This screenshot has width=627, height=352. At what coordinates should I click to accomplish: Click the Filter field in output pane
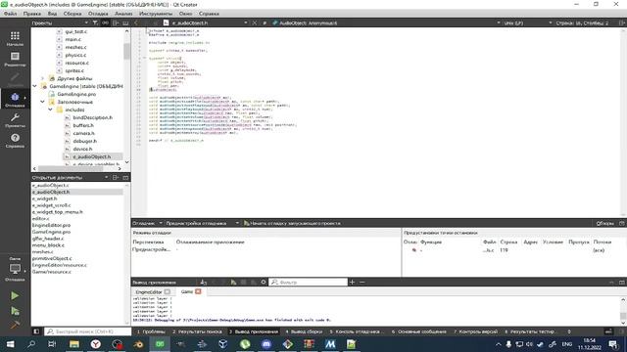pyautogui.click(x=308, y=282)
